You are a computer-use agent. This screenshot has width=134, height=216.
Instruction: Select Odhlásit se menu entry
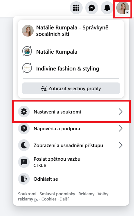(x=71, y=179)
